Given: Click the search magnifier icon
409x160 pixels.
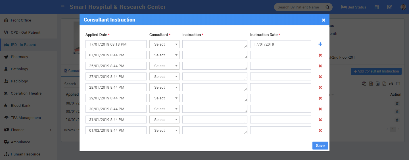Looking at the screenshot, I should 327,7.
